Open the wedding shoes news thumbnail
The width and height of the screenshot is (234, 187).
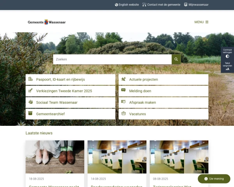coord(55,157)
